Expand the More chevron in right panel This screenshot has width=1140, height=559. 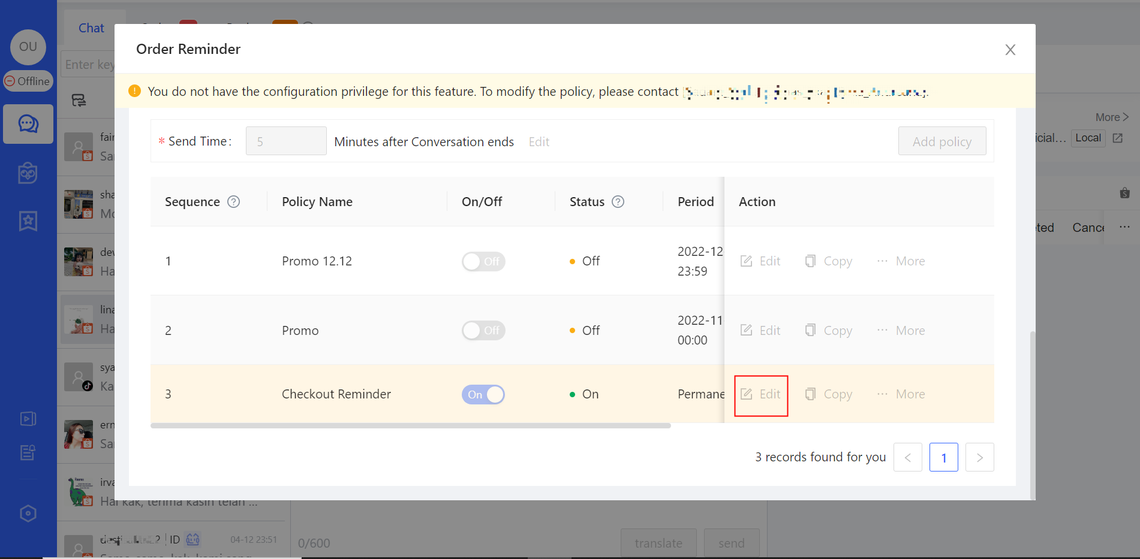[x=1112, y=117]
